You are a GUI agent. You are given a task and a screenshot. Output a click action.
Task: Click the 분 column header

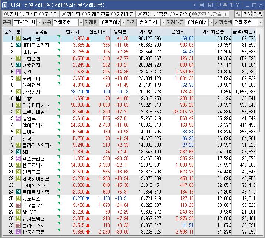[18, 32]
